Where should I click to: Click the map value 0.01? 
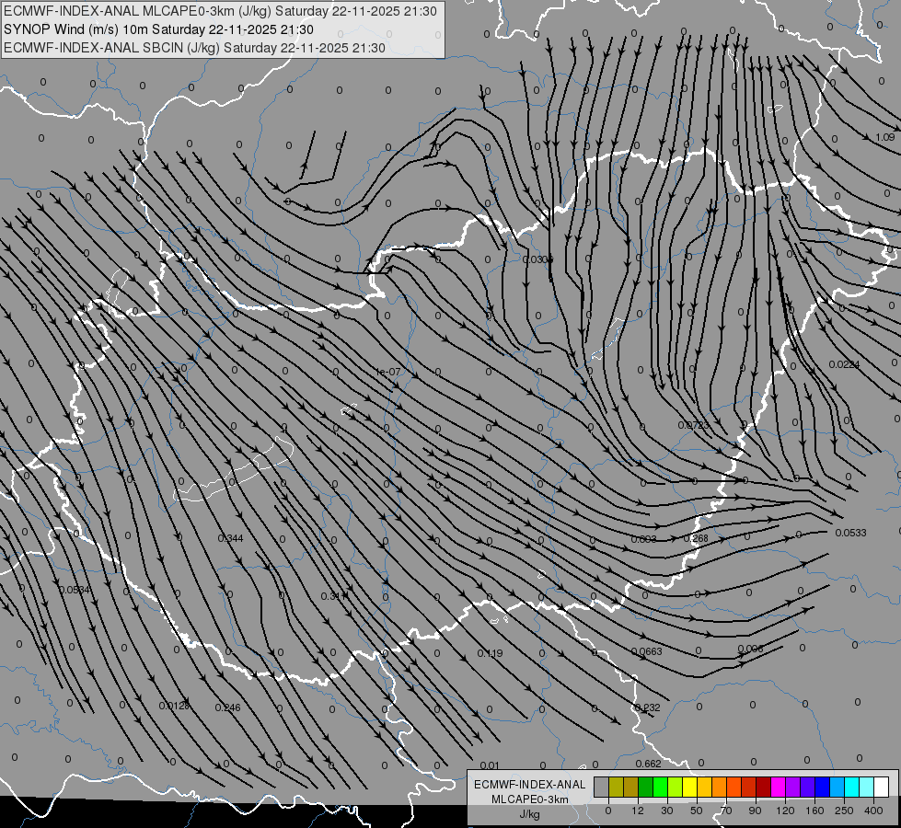[x=490, y=765]
